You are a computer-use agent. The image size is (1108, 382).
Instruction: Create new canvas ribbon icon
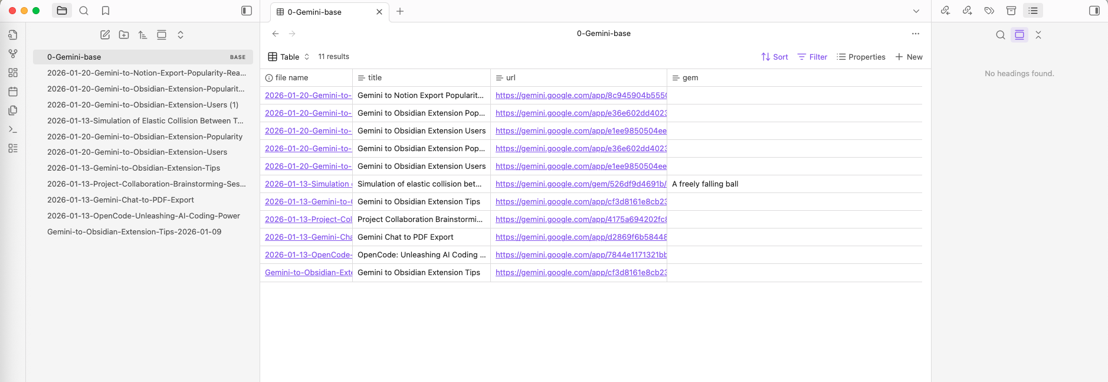[x=13, y=73]
